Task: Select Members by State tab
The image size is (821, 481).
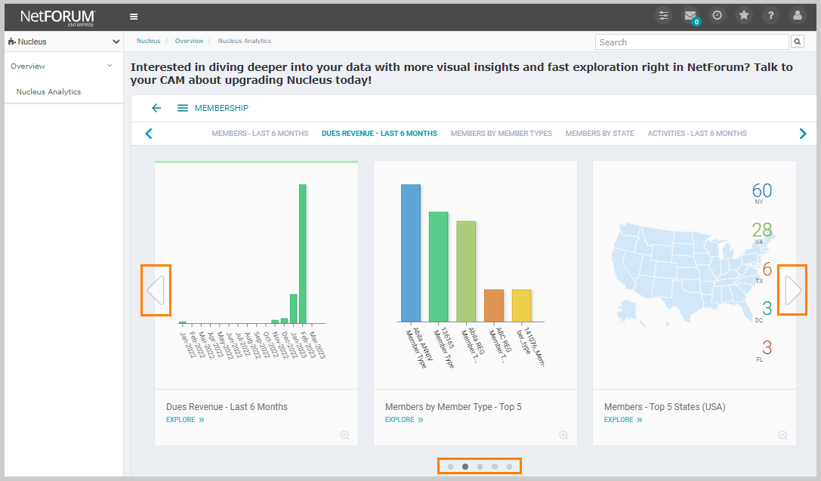Action: [600, 134]
